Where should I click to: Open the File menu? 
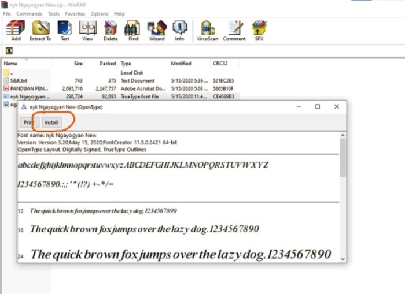(7, 14)
